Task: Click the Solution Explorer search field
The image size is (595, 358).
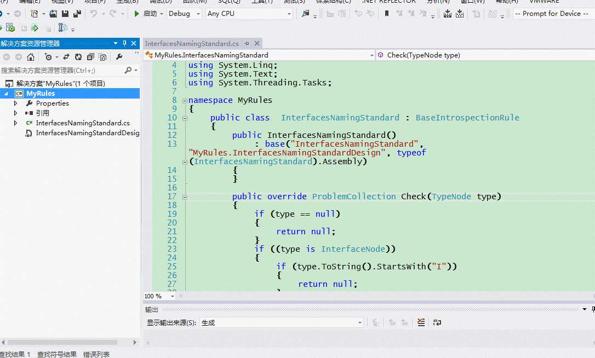Action: tap(61, 70)
